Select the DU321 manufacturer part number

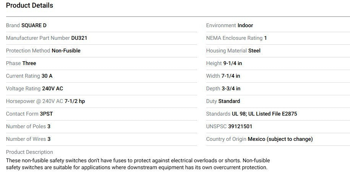point(79,38)
